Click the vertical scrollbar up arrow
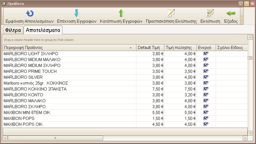Image resolution: width=256 pixels, height=144 pixels. [250, 37]
